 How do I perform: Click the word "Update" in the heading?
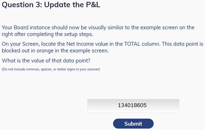pos(57,5)
